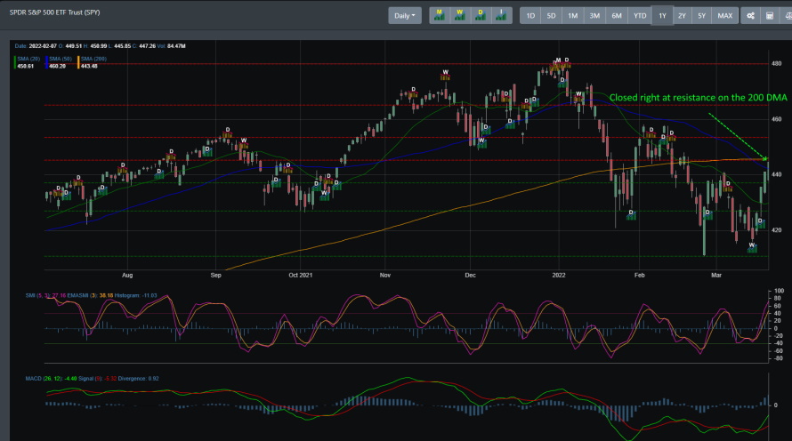Select the active 1Y range

click(x=662, y=16)
